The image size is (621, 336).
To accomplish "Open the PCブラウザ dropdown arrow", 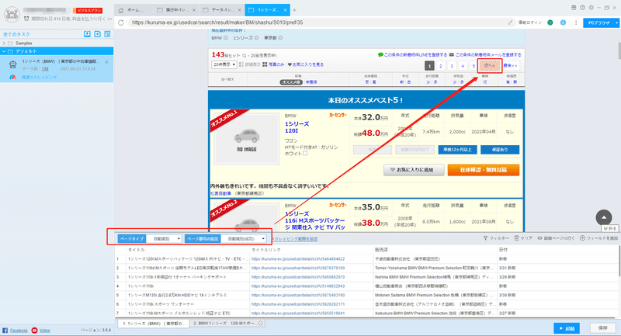I will 616,23.
